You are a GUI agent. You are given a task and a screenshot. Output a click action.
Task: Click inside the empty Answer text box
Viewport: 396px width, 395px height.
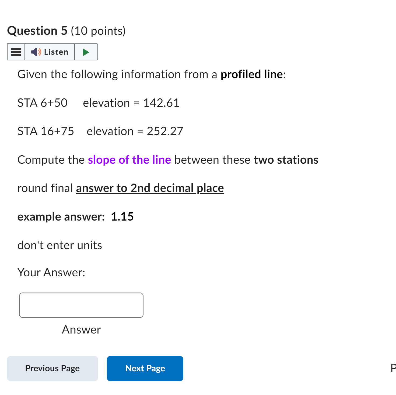[81, 305]
